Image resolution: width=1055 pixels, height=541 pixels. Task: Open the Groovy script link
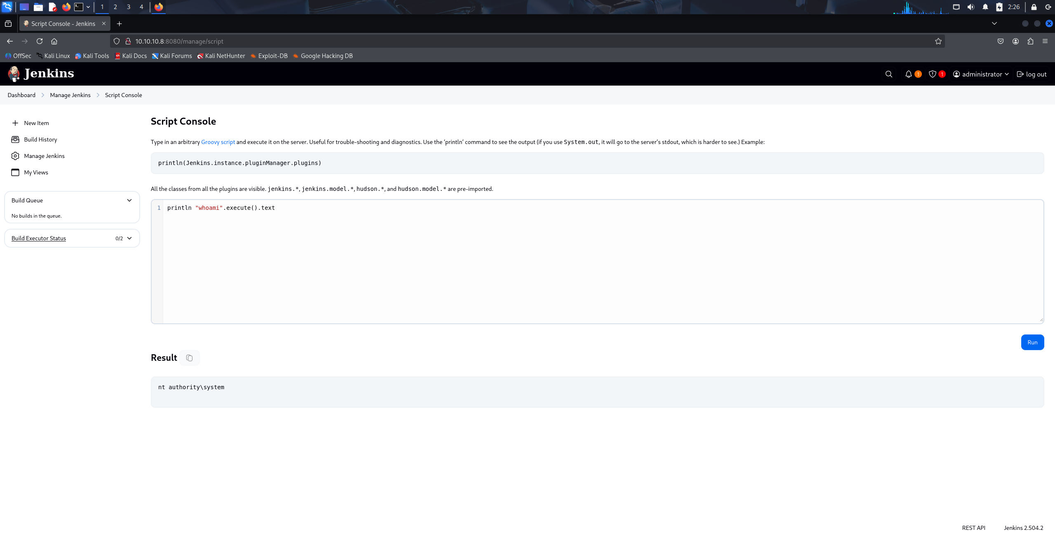[218, 142]
